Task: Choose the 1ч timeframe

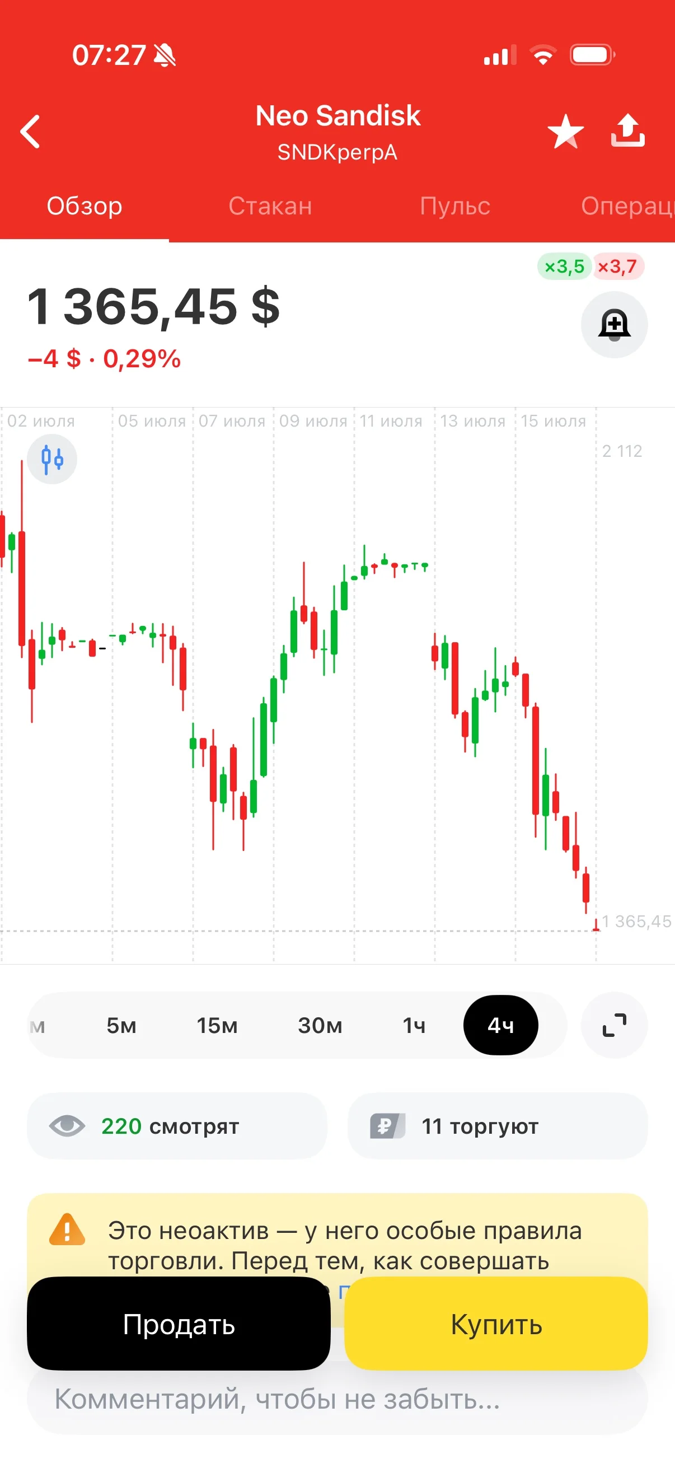Action: pyautogui.click(x=414, y=1026)
